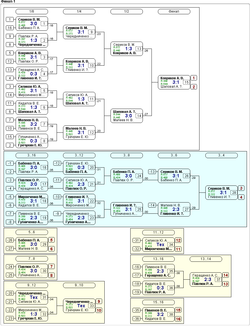This screenshot has height=326, width=250.
Task: Click "Tex" result in the 11...12 match
Action: point(160,245)
